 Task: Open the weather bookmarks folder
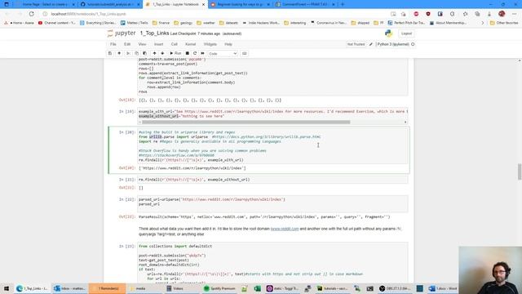coord(206,23)
